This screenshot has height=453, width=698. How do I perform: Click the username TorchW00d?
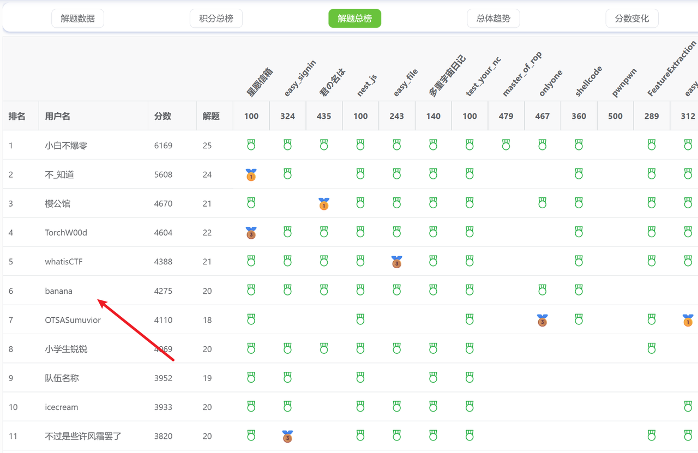tap(66, 233)
